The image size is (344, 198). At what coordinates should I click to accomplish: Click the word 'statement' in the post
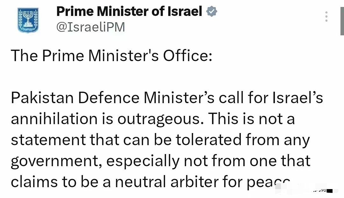click(48, 140)
